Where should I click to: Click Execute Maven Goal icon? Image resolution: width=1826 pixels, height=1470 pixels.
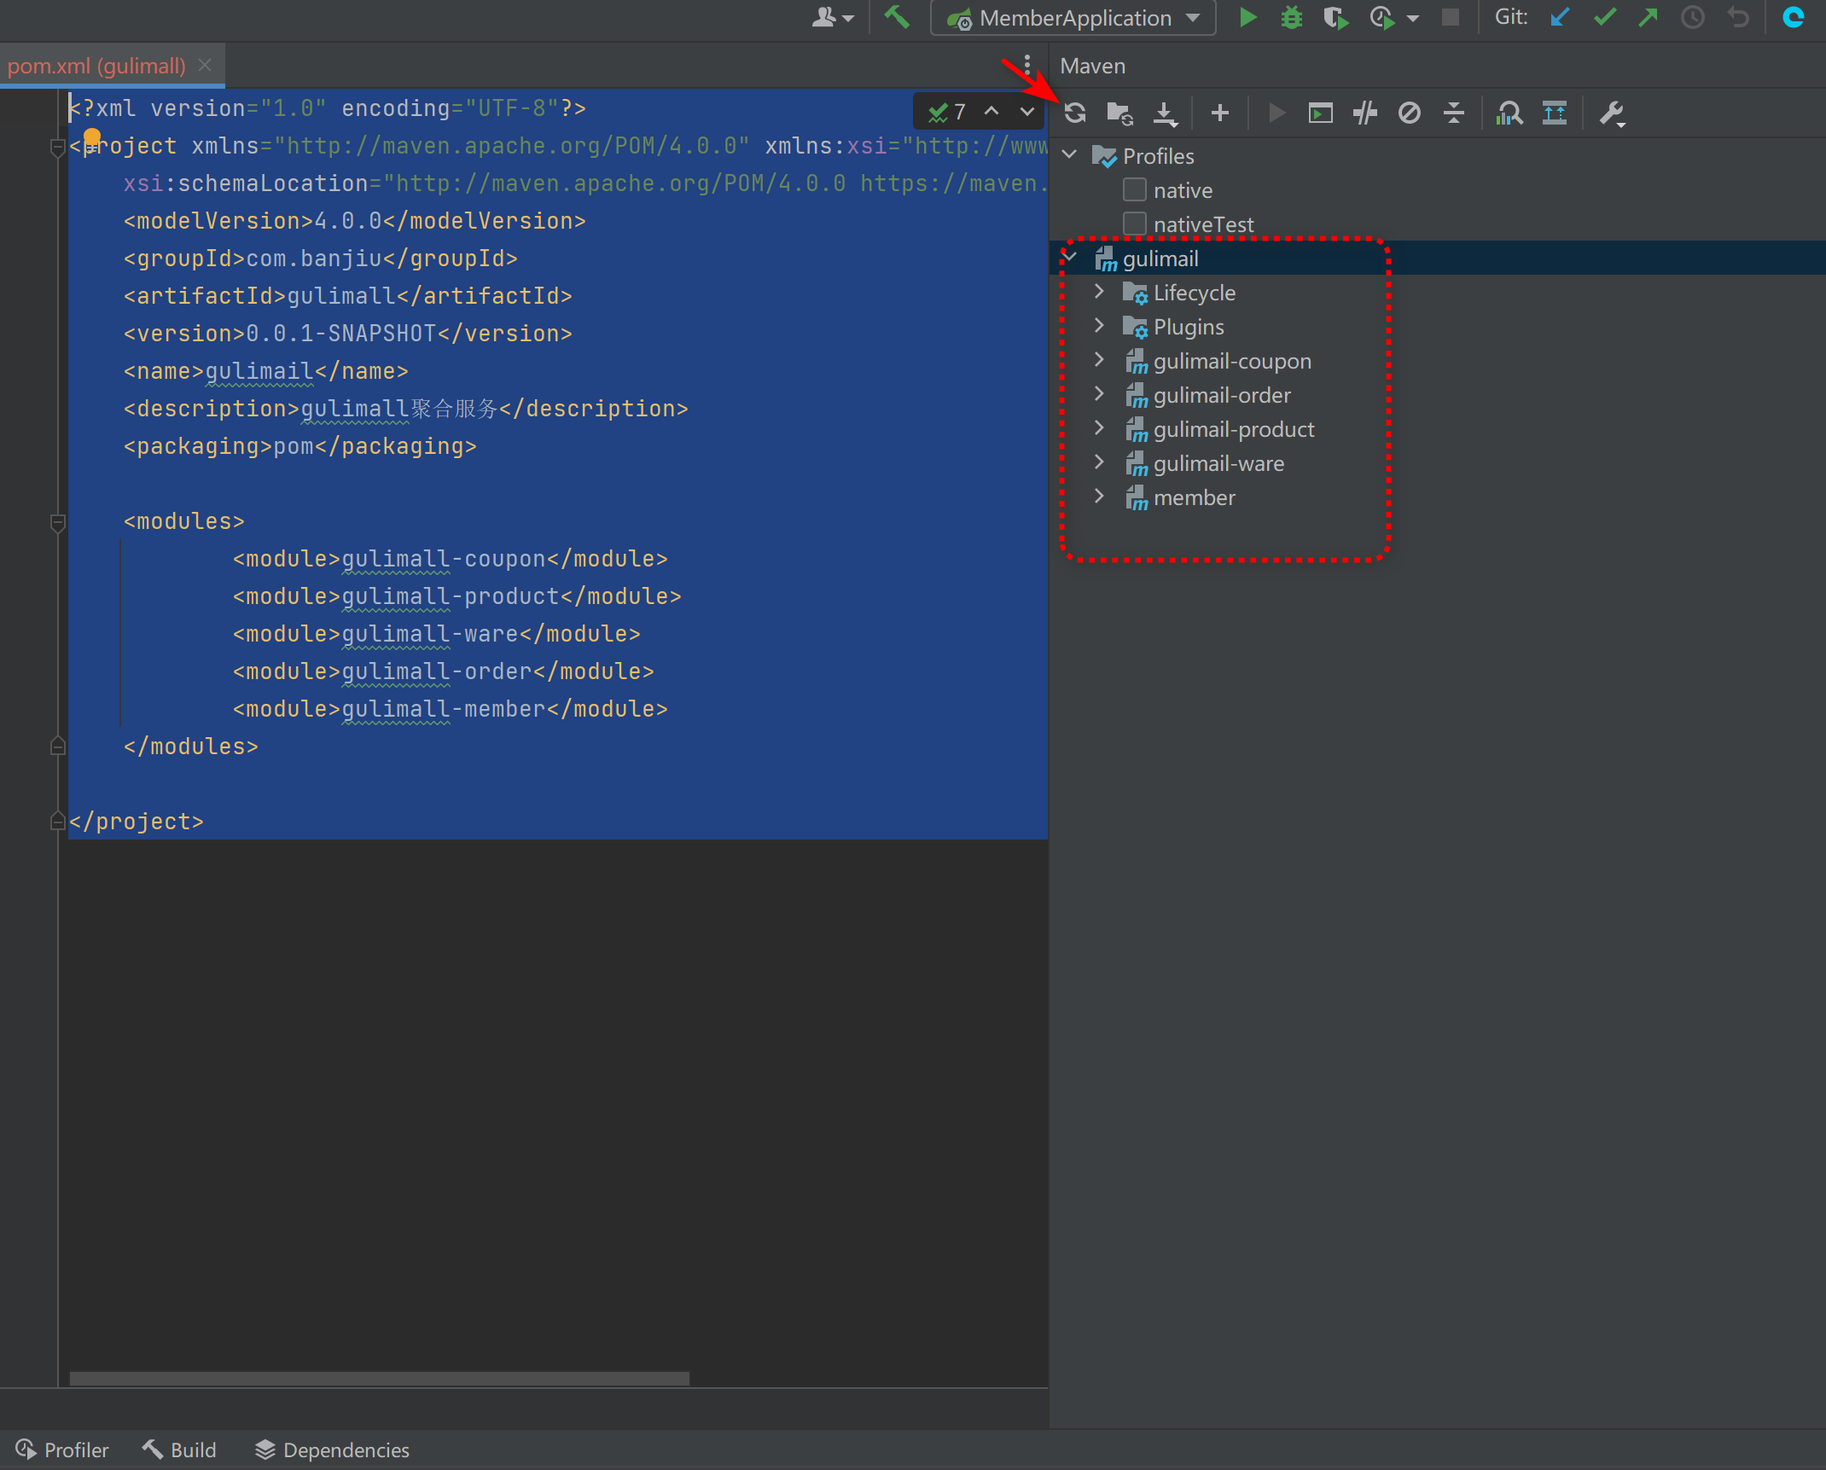click(x=1320, y=113)
